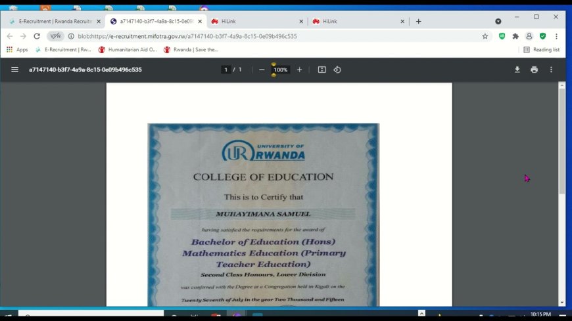
Task: Click the scrollbar down arrow
Action: point(561,303)
